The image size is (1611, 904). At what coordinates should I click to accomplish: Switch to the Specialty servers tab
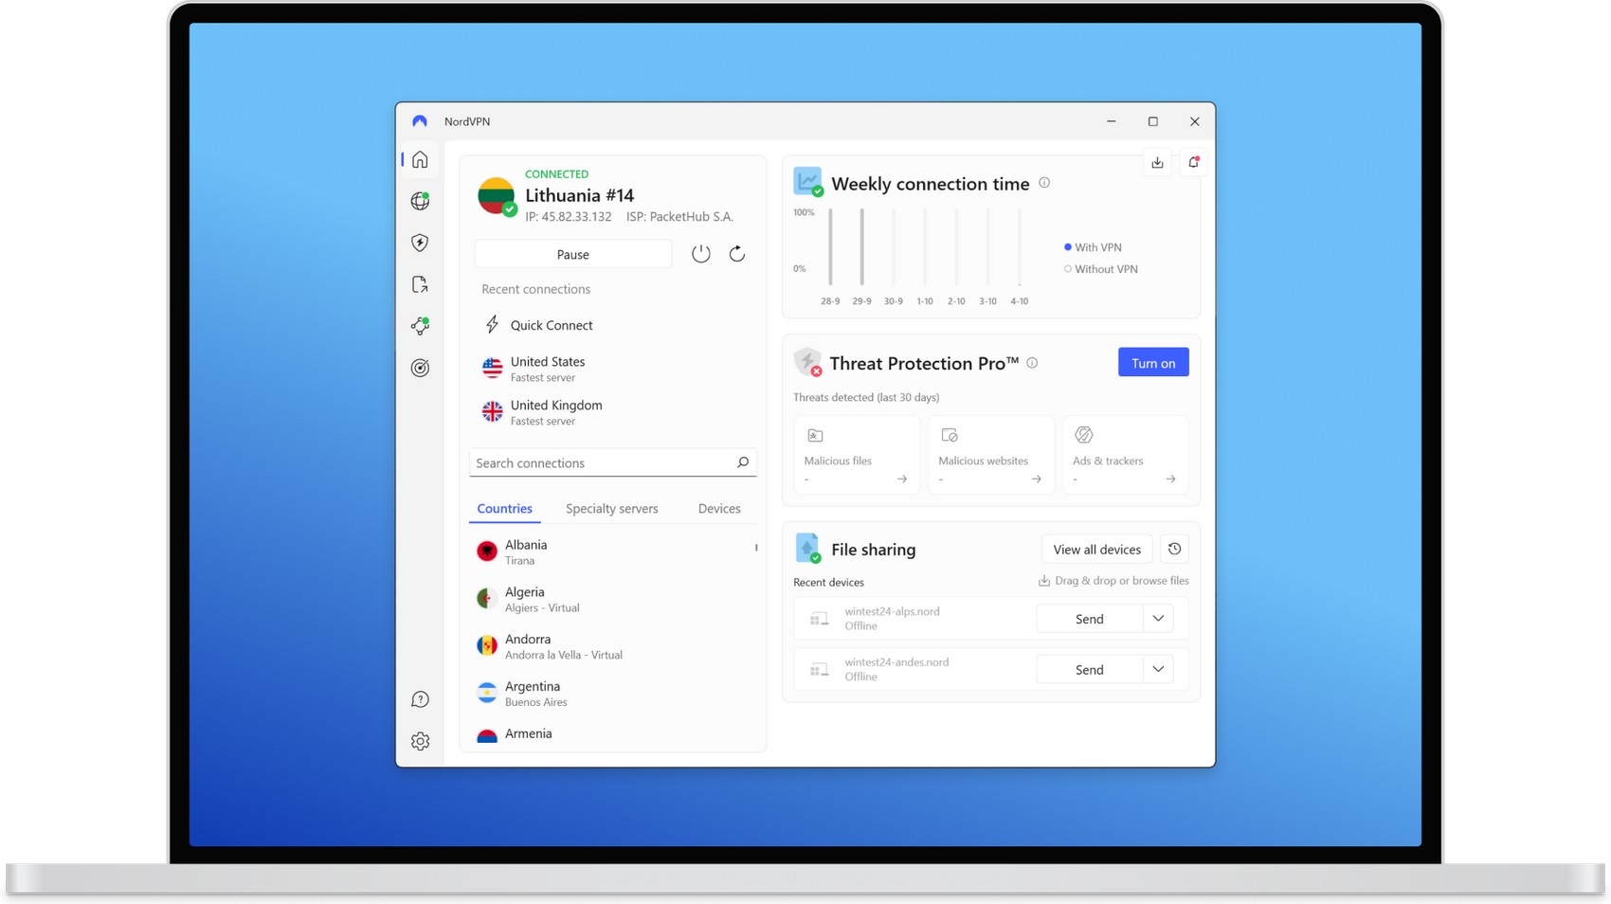click(x=612, y=509)
